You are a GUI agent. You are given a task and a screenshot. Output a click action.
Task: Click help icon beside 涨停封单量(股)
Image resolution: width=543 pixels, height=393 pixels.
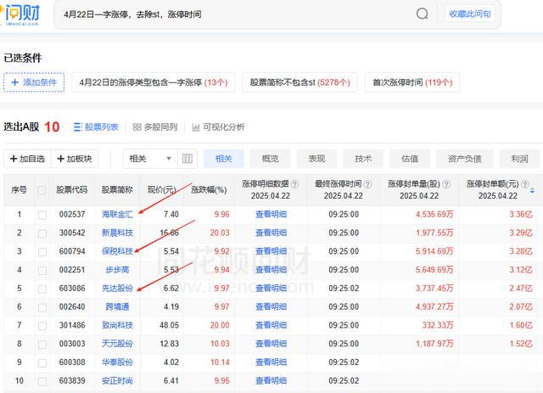(x=446, y=184)
